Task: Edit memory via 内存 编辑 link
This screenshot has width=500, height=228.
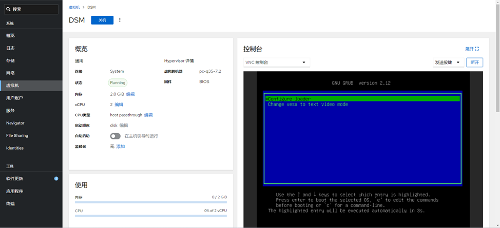Action: pos(130,94)
